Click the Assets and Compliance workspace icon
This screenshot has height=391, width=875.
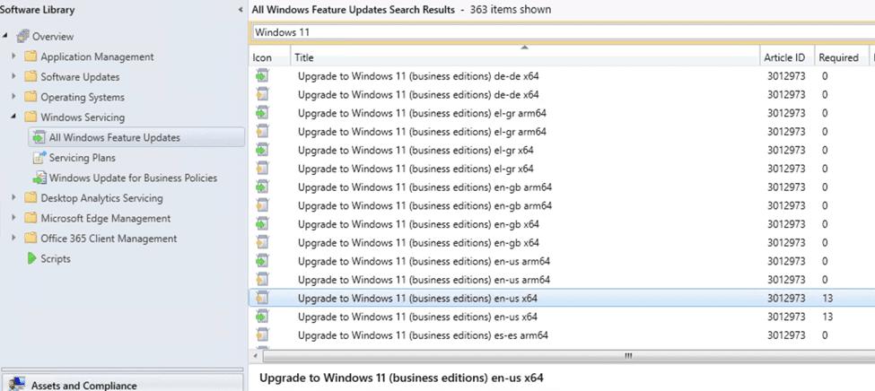click(x=17, y=384)
